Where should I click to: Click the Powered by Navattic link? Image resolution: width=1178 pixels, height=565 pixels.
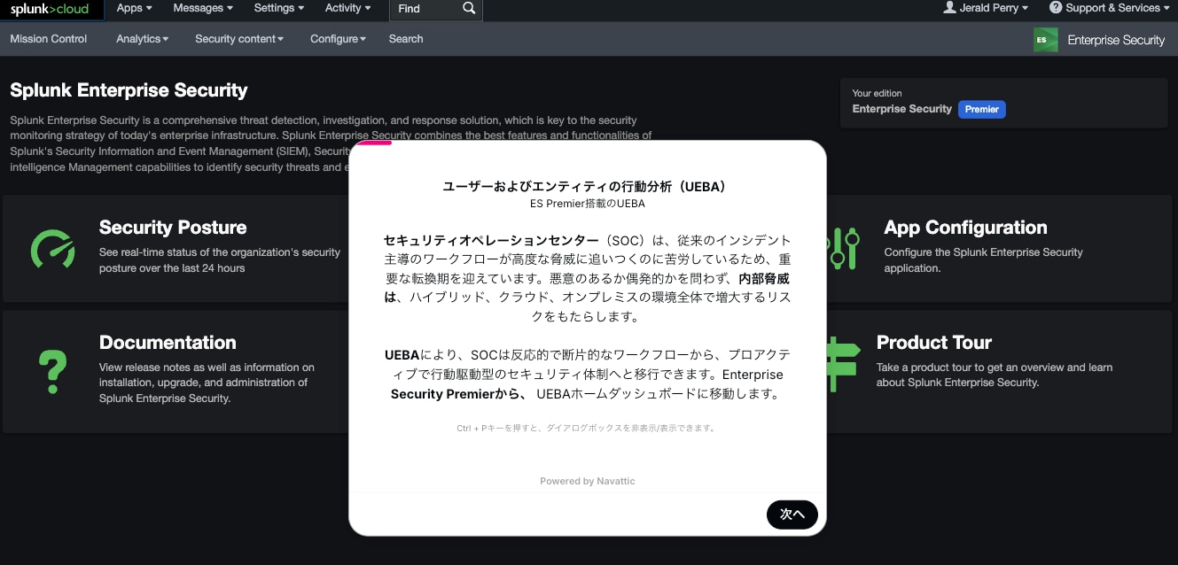click(588, 482)
